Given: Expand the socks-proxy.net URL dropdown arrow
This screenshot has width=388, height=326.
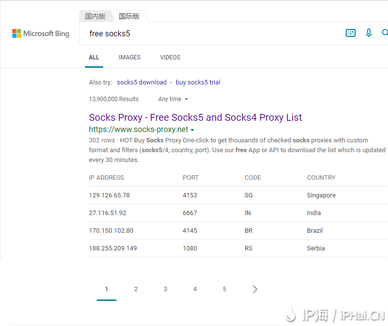Looking at the screenshot, I should click(x=192, y=130).
